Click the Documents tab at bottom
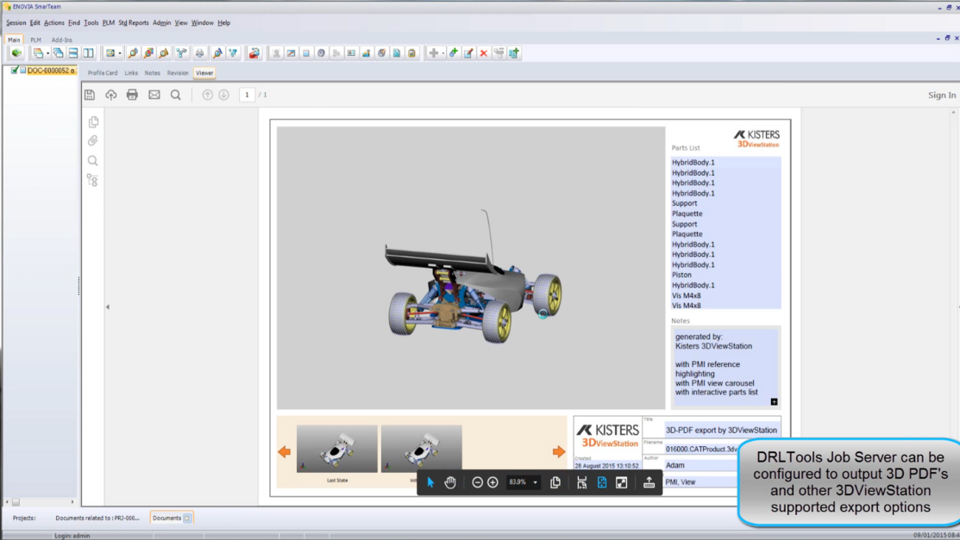 coord(172,518)
